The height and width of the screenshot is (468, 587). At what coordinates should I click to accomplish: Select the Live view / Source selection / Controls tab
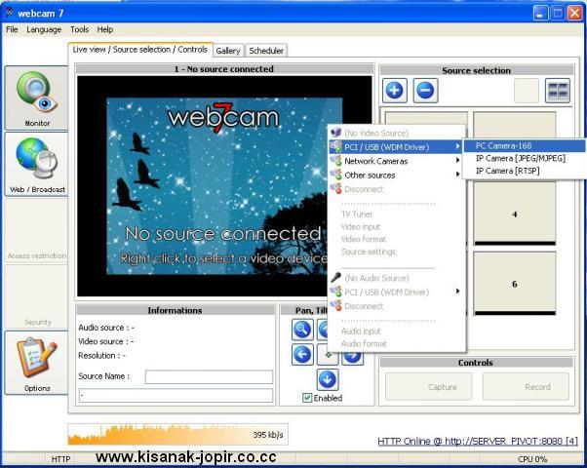pyautogui.click(x=140, y=50)
